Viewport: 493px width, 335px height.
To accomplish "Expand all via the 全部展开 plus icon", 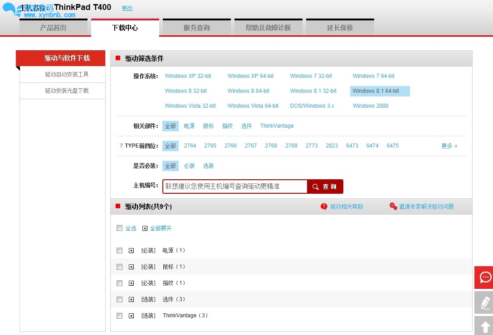I will 145,228.
